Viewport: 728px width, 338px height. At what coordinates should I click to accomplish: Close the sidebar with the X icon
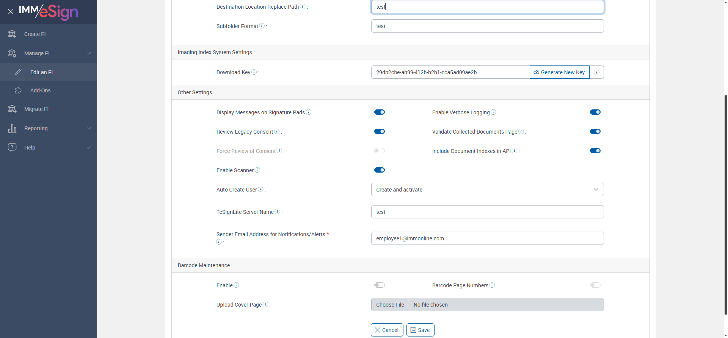click(11, 12)
